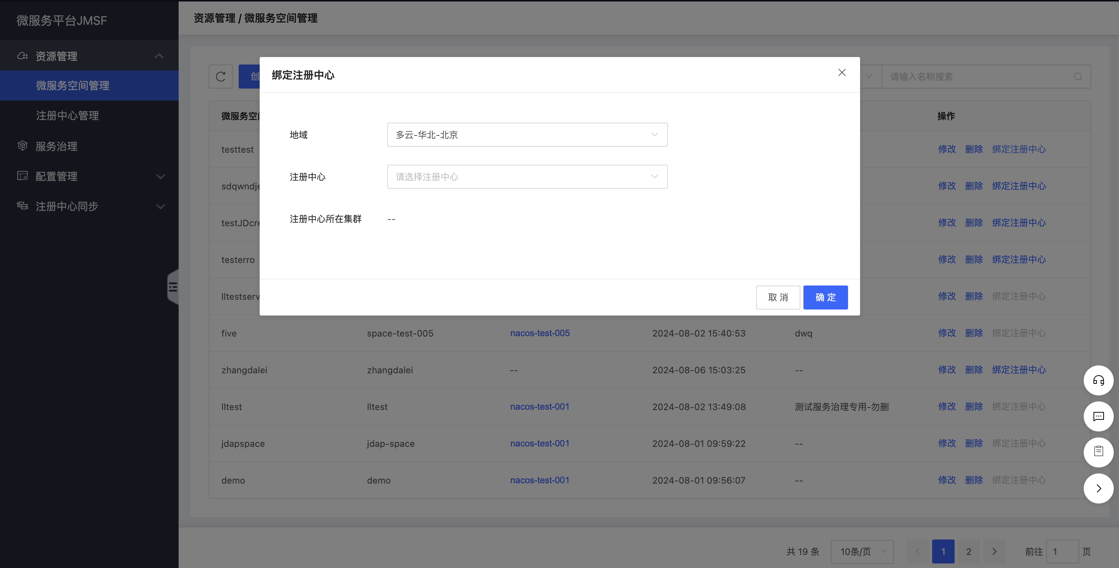
Task: Close the 绑定注册中心 dialog
Action: [841, 72]
